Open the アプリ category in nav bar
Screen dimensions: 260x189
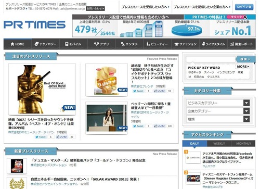(x=101, y=44)
